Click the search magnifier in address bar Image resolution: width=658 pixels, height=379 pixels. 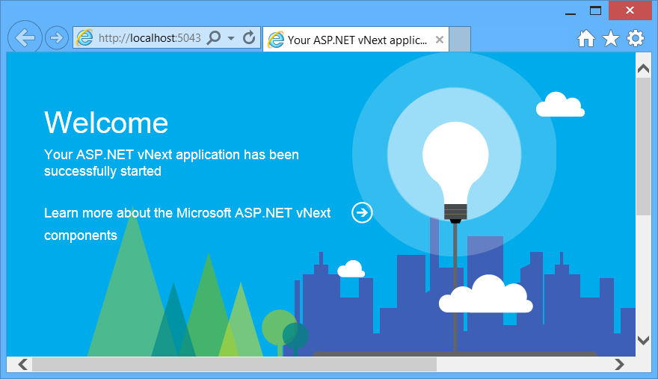[214, 38]
